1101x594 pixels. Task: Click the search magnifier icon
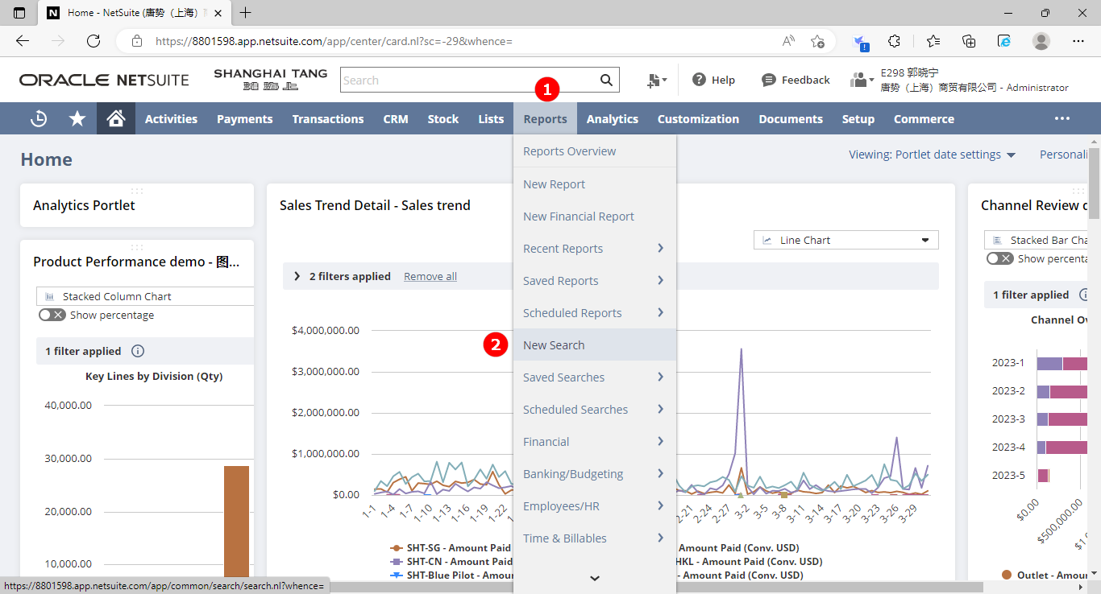[x=606, y=80]
